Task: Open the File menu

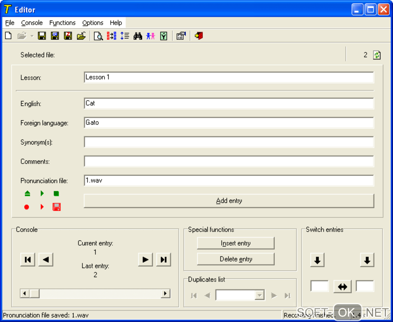Action: click(x=10, y=23)
